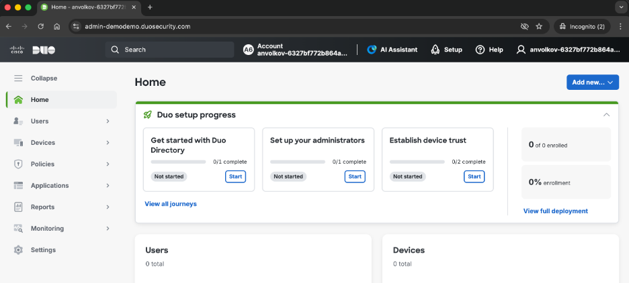Click the Monitoring icon in sidebar
Viewport: 629px width, 283px height.
18,229
